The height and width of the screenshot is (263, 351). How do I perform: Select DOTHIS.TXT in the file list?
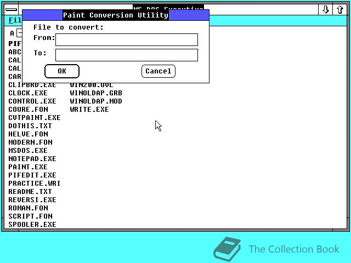30,125
